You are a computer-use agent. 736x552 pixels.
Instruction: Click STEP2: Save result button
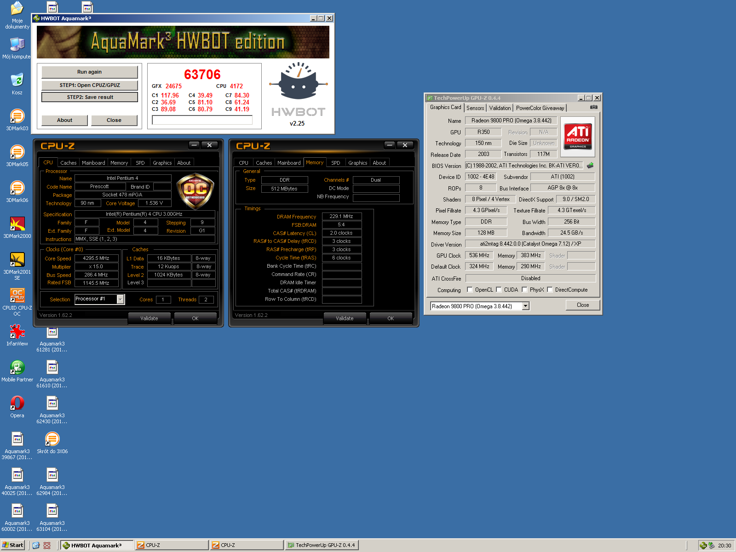point(90,97)
